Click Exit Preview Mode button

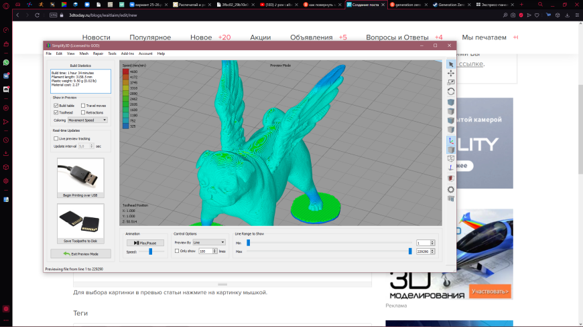[80, 254]
